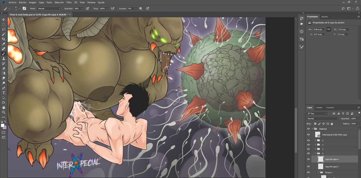
Task: Select the Eyedropper tool
Action: point(4,44)
